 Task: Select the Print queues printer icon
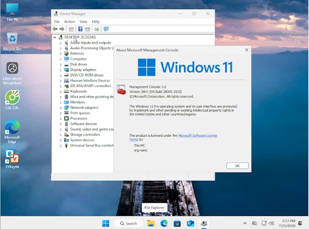pyautogui.click(x=67, y=113)
